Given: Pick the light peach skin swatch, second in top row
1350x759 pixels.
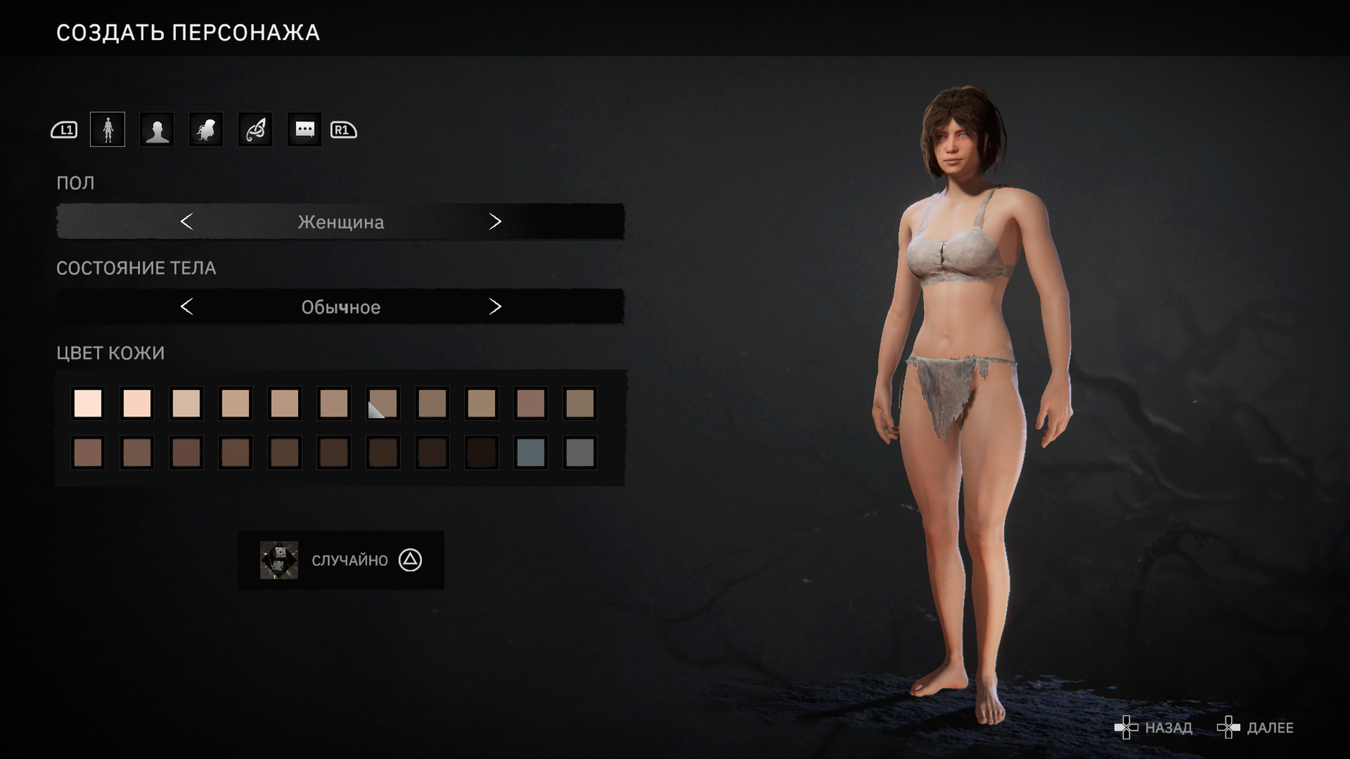Looking at the screenshot, I should click(x=137, y=403).
